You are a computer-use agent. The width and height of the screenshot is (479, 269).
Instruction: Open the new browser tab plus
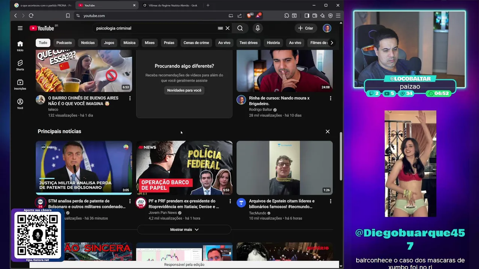pos(208,5)
